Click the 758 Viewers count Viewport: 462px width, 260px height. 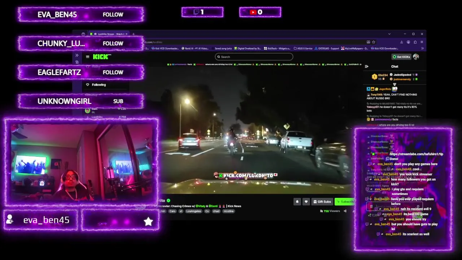click(330, 211)
